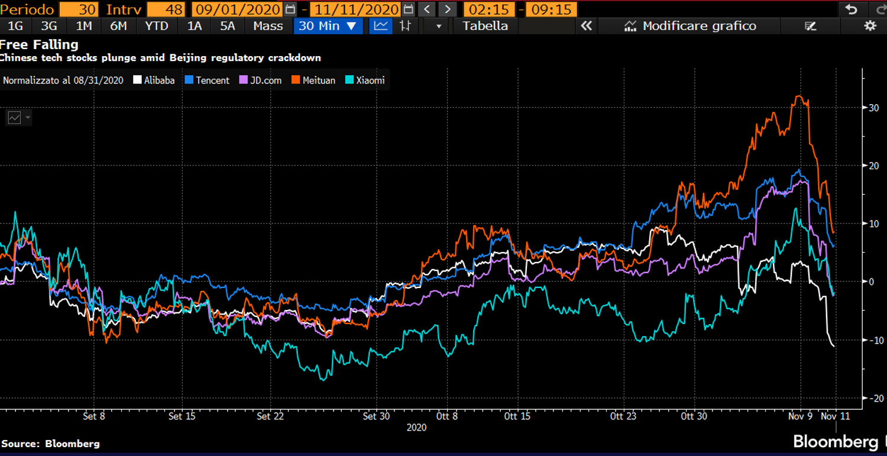
Task: Click the 'Nov 9' x-axis label
Action: tap(800, 416)
